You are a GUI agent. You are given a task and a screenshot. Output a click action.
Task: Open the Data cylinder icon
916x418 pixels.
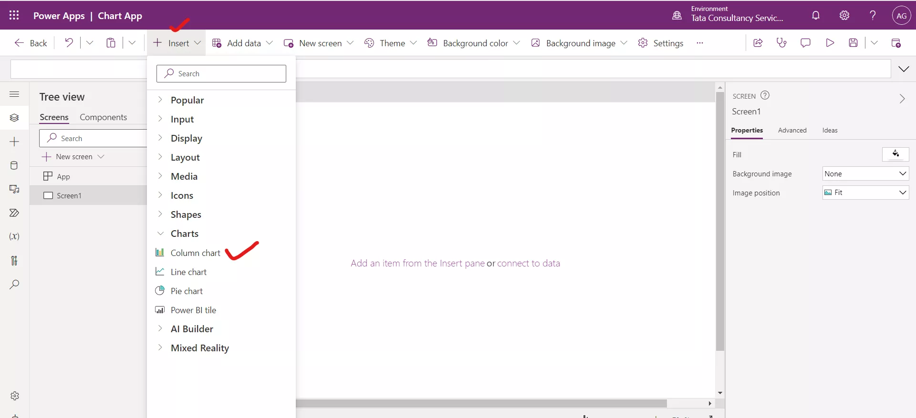(14, 165)
